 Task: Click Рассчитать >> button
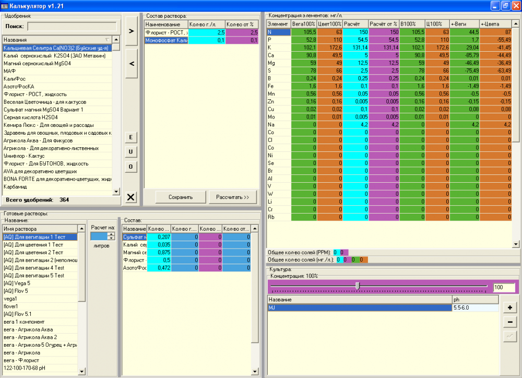point(232,197)
